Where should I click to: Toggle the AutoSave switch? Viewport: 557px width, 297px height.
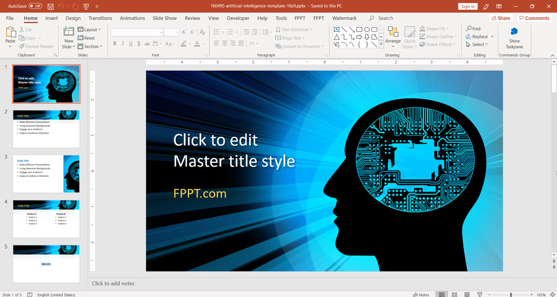click(35, 6)
